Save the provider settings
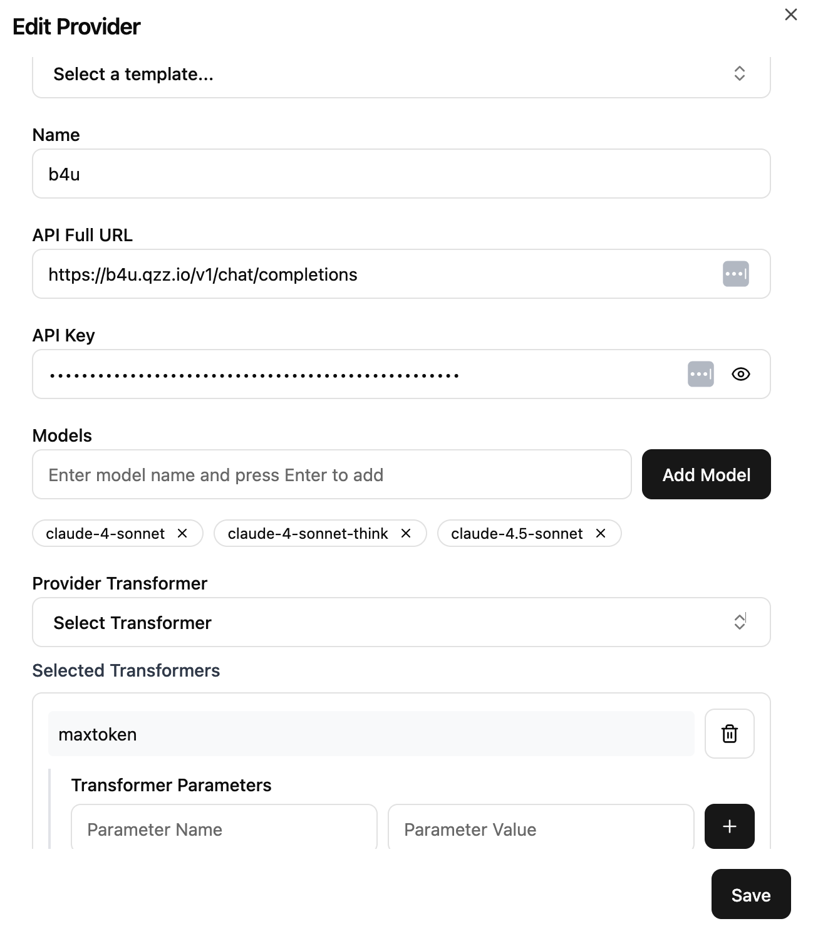The height and width of the screenshot is (941, 813). click(750, 894)
